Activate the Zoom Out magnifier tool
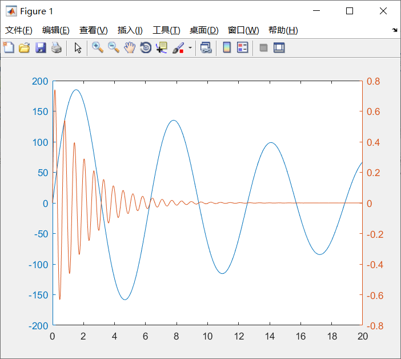The height and width of the screenshot is (359, 401). [114, 47]
